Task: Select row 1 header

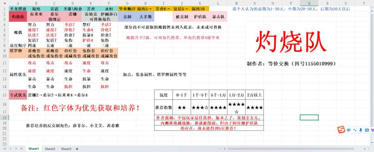Action: (x=5, y=9)
